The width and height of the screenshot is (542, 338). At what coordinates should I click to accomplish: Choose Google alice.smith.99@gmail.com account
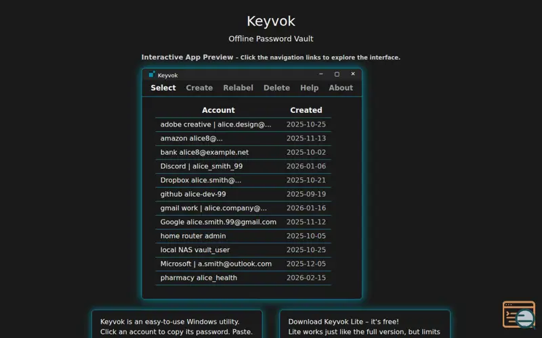pyautogui.click(x=243, y=222)
